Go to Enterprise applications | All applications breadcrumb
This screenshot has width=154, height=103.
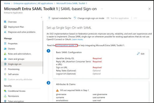tap(33, 3)
